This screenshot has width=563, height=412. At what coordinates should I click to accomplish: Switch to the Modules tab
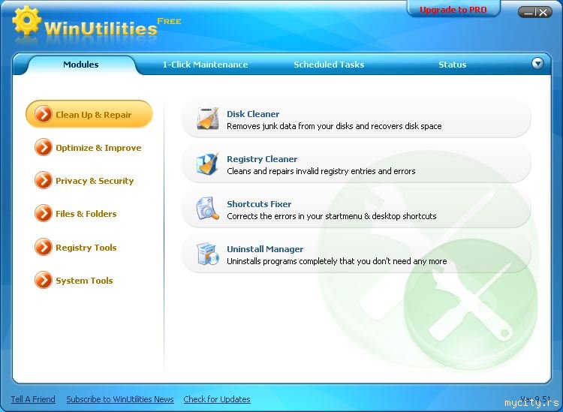tap(81, 65)
